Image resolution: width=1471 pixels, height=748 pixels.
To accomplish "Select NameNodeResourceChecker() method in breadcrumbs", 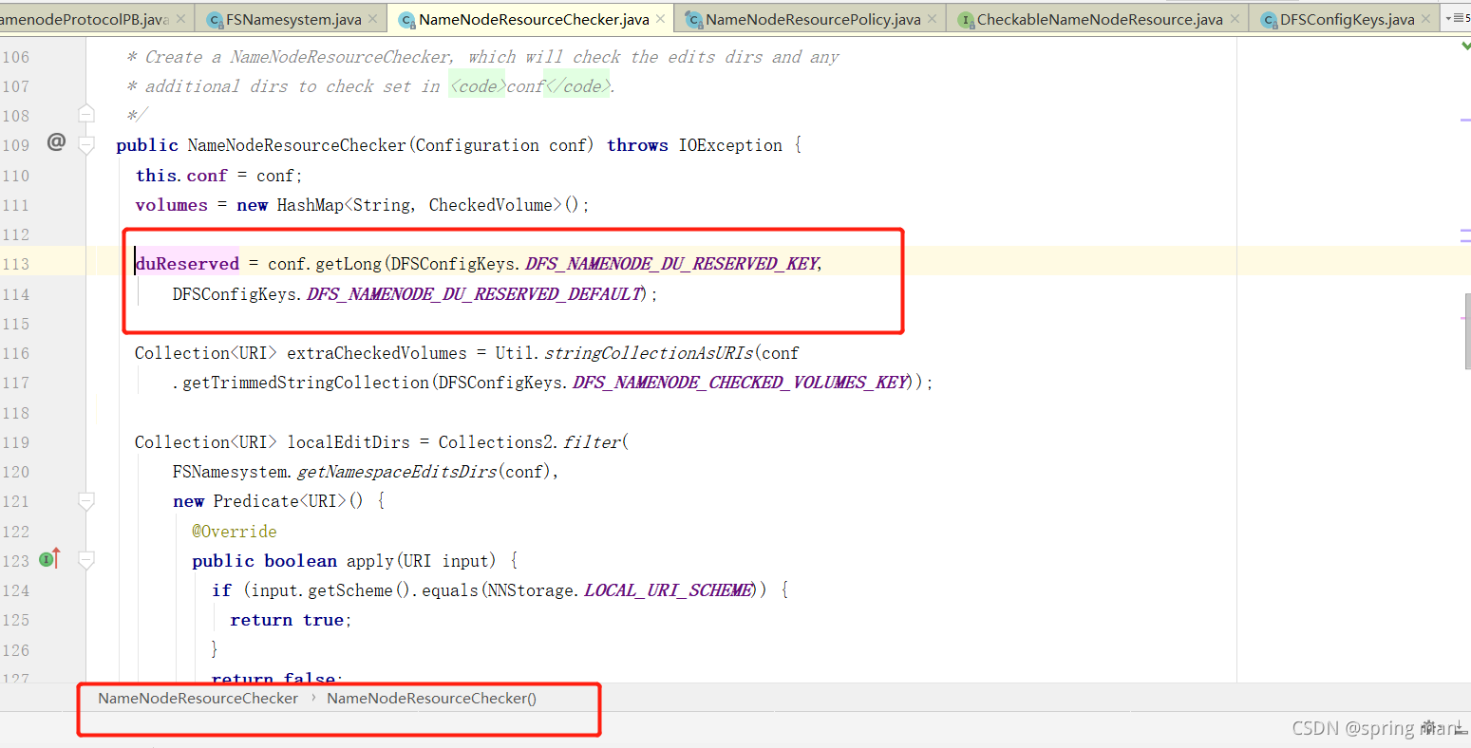I will point(431,698).
